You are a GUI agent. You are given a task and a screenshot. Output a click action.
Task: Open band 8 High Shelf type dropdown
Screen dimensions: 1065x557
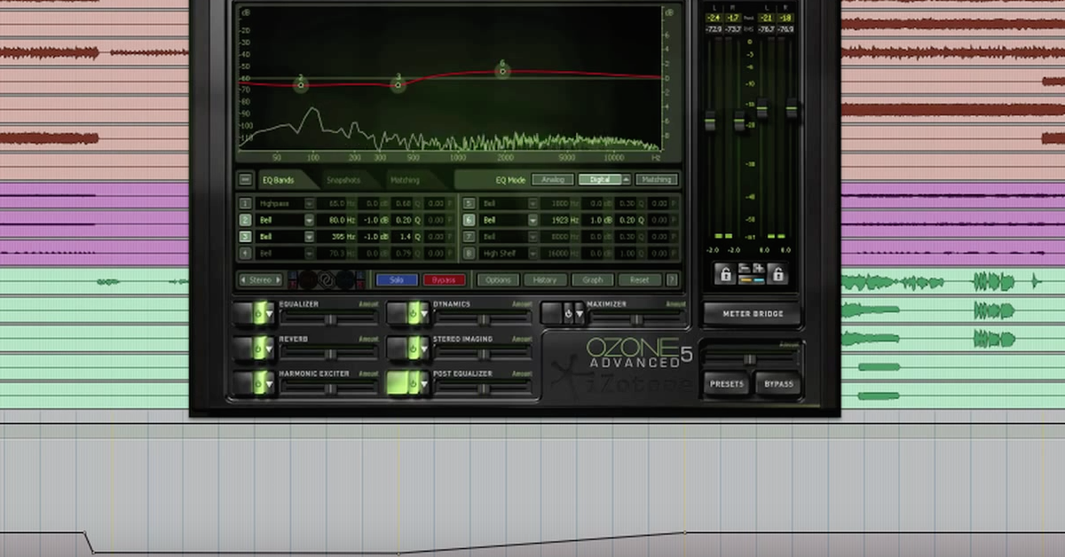532,254
